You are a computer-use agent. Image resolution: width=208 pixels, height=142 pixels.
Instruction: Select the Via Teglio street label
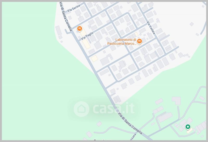[87, 36]
